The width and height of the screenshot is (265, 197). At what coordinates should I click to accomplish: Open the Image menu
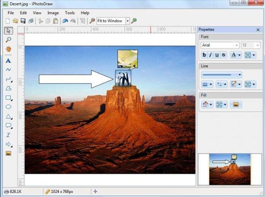tap(53, 13)
